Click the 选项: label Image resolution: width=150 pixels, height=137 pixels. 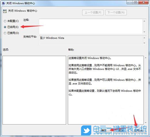pos(6,50)
